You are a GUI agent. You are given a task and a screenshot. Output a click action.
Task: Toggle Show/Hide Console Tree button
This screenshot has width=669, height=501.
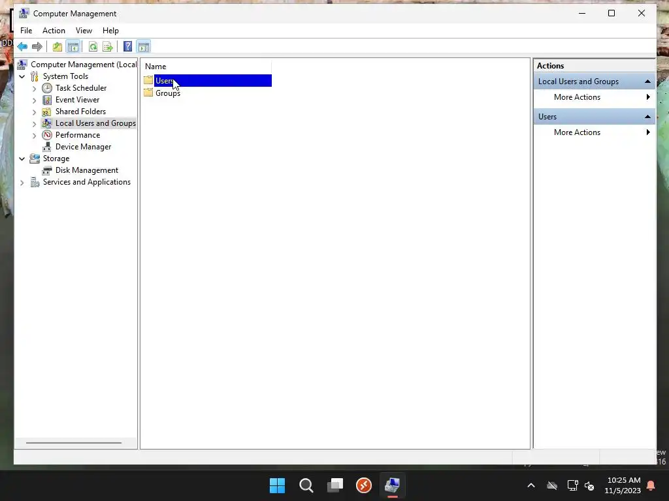click(x=73, y=46)
